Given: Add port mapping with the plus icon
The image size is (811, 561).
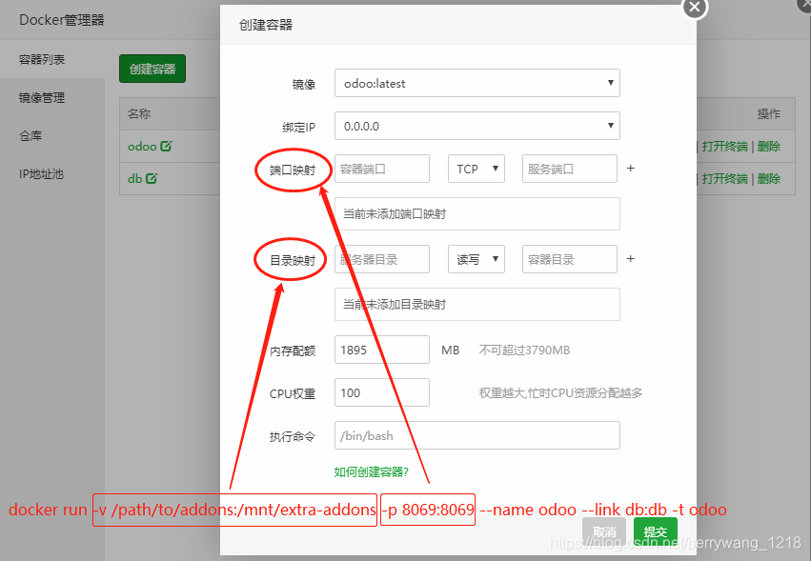Looking at the screenshot, I should coord(631,169).
